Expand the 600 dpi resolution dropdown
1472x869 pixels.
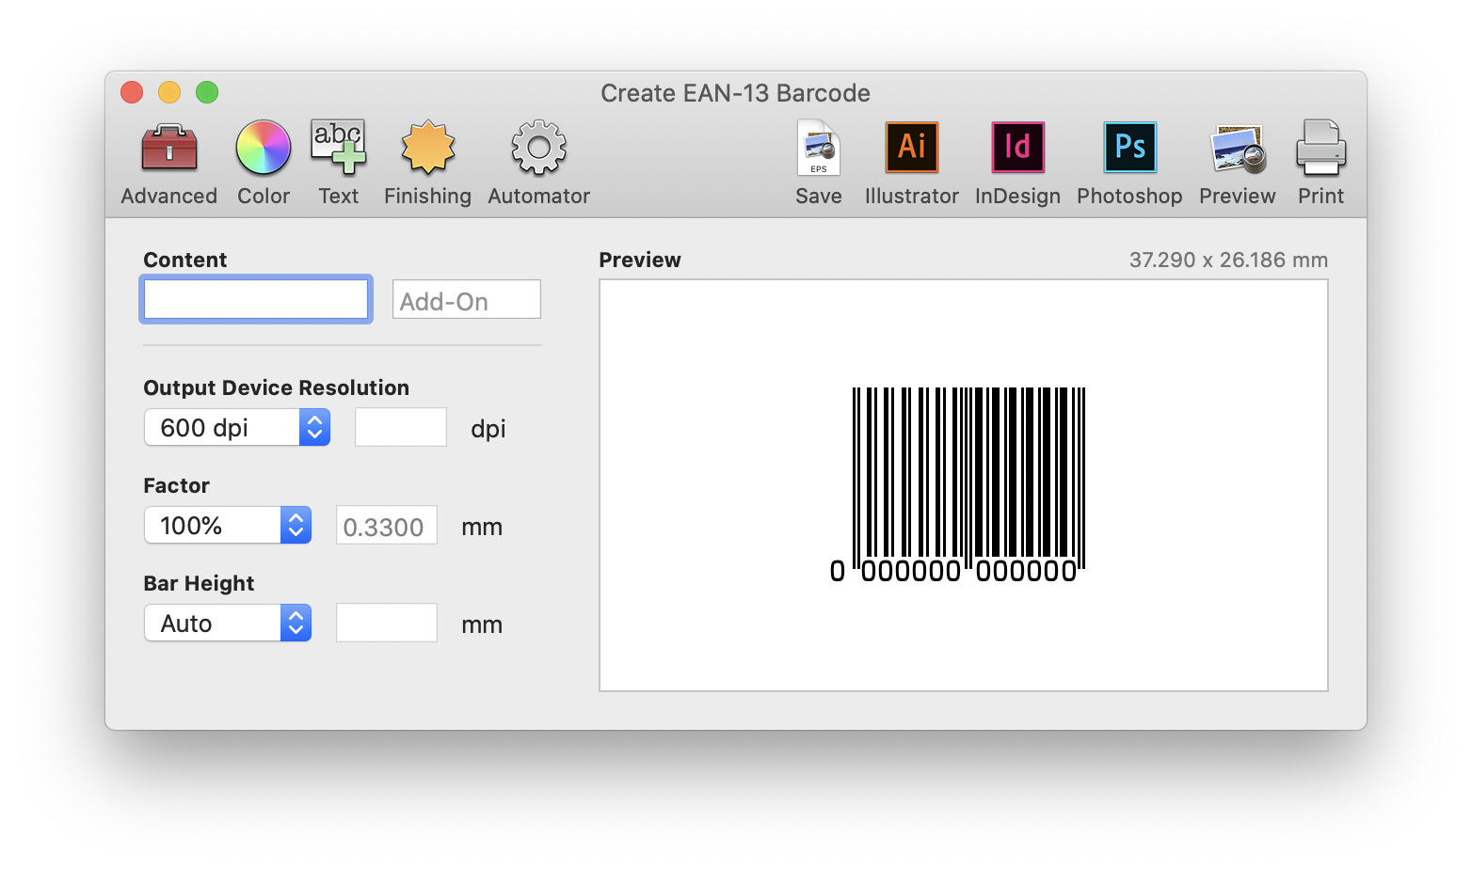[237, 428]
